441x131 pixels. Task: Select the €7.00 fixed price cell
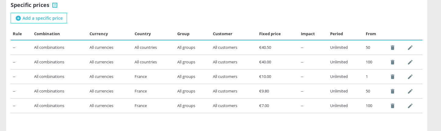click(264, 106)
